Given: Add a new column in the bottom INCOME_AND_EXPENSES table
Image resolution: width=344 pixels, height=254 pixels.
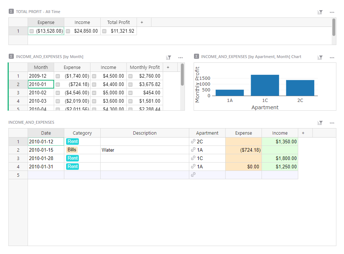Looking at the screenshot, I should tap(303, 133).
